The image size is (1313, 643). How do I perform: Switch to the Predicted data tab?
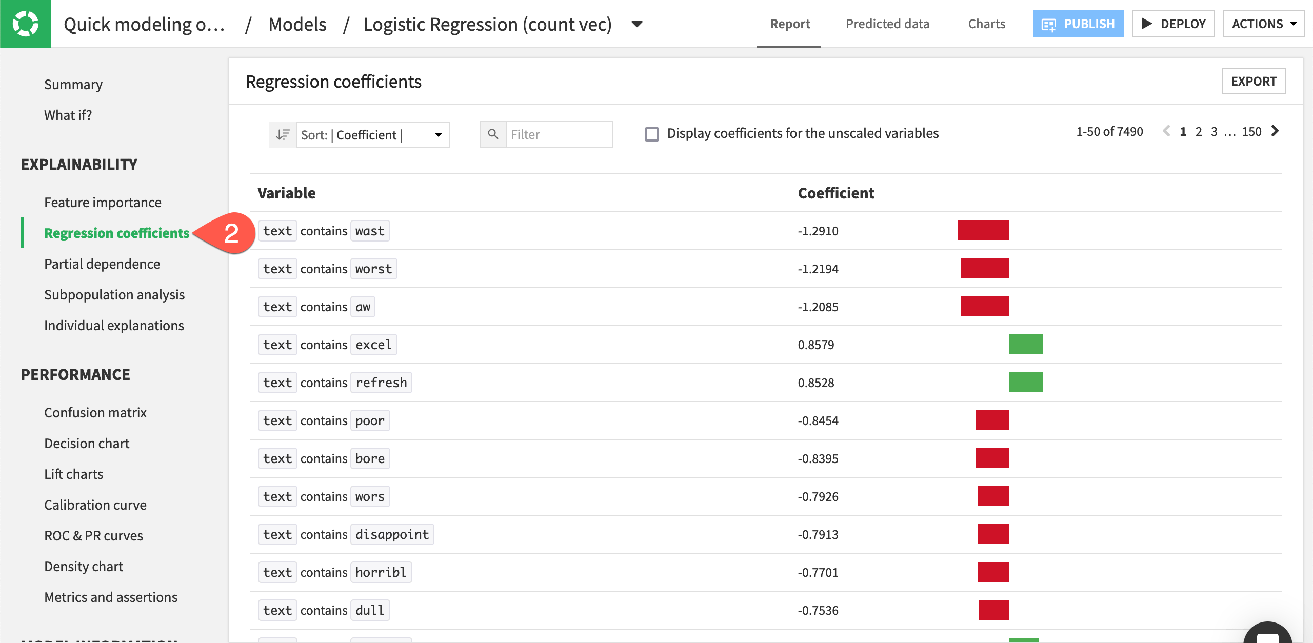[x=887, y=24]
